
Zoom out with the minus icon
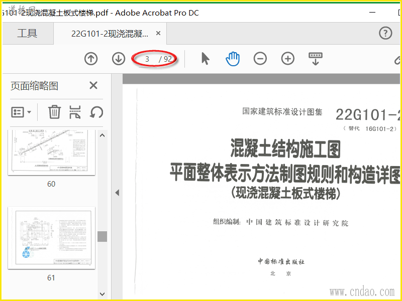[x=260, y=59]
